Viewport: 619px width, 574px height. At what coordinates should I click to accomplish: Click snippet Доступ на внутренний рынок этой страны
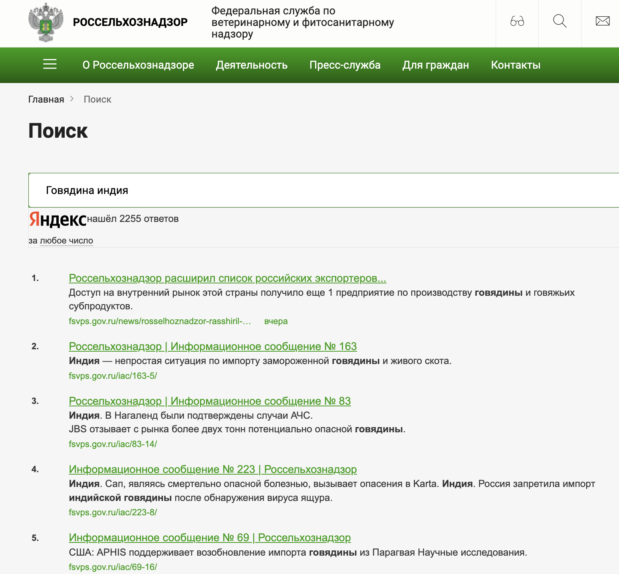[x=322, y=299]
